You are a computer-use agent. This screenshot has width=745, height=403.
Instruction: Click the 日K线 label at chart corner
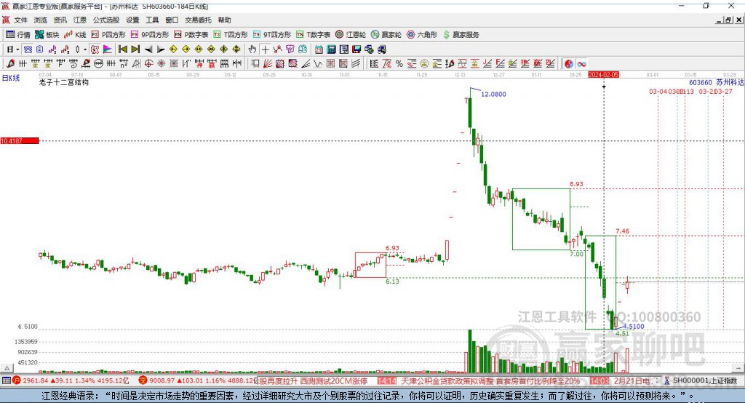(11, 78)
